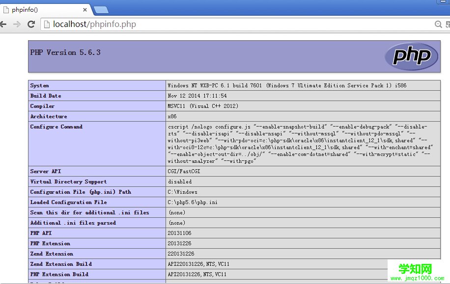
Task: Click the C:\php5.6\php.ini value
Action: 193,202
